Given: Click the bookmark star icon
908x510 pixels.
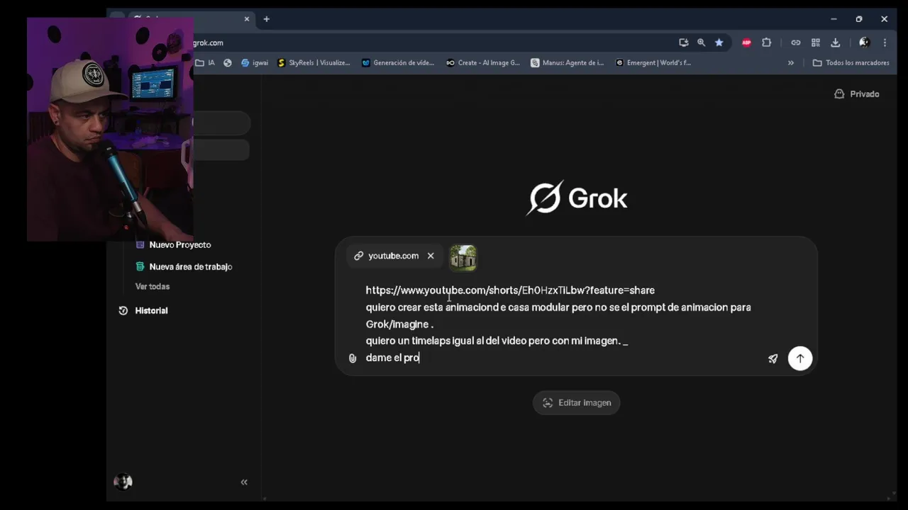Looking at the screenshot, I should click(x=719, y=42).
